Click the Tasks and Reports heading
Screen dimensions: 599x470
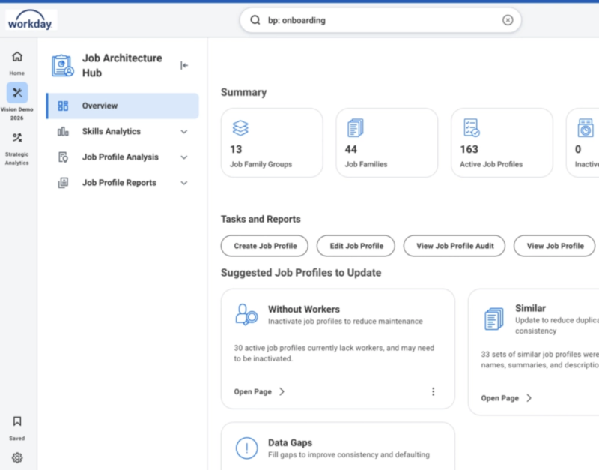pos(261,219)
